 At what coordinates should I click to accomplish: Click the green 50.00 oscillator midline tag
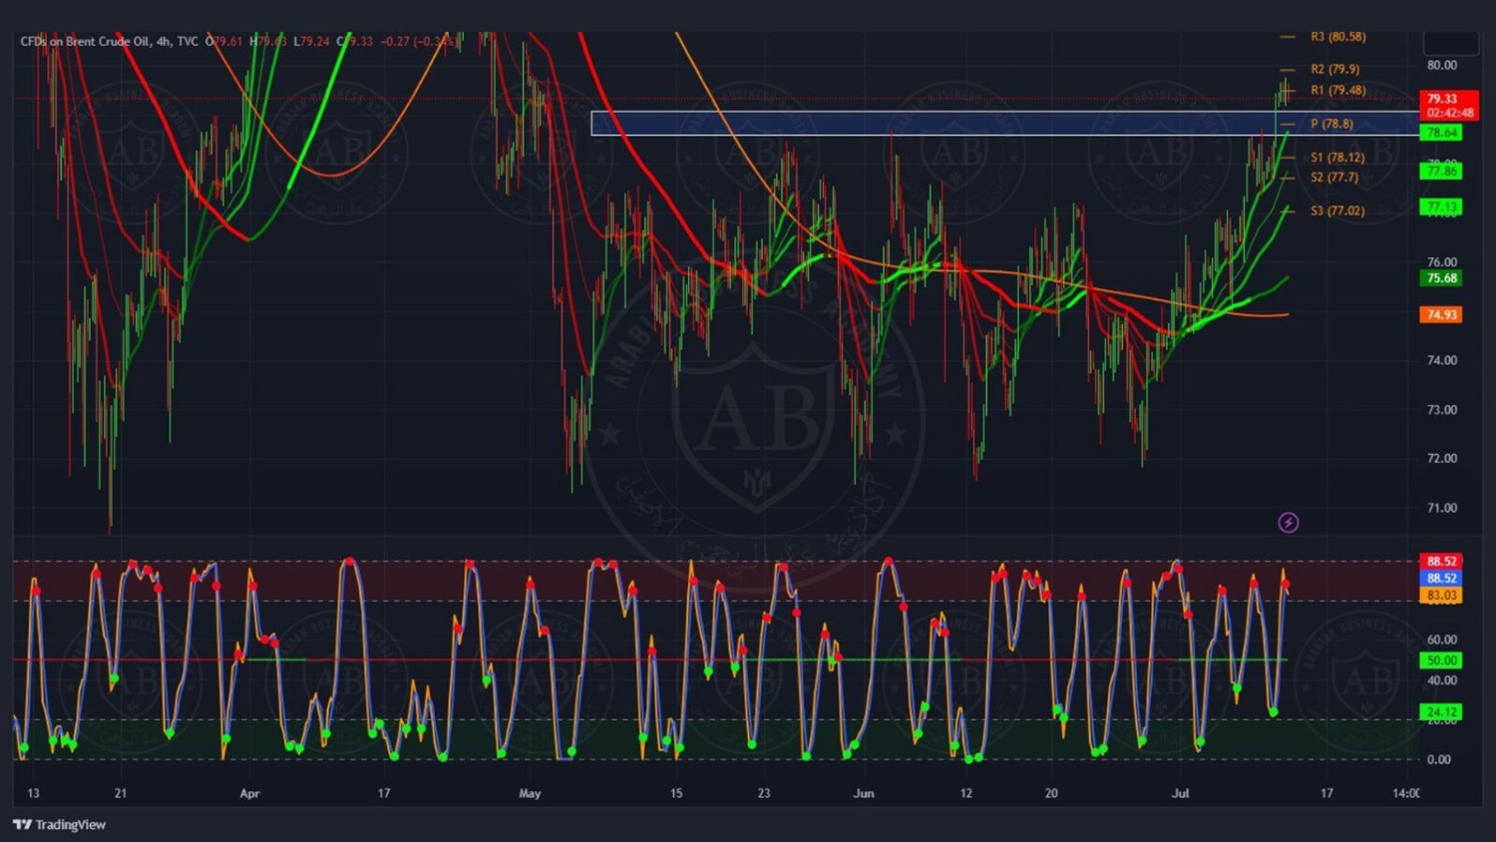[1441, 660]
